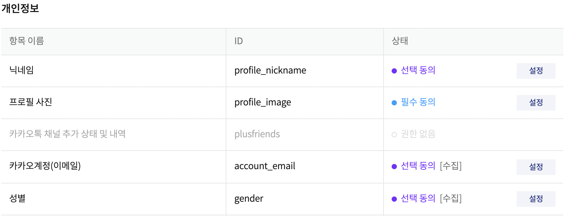This screenshot has width=566, height=216.
Task: Open 설정 for profile_nickname row
Action: (536, 71)
